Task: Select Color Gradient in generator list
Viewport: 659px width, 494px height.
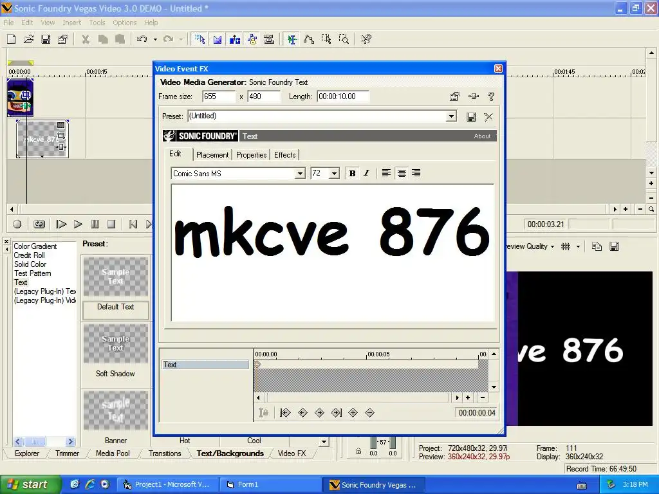Action: click(x=35, y=246)
